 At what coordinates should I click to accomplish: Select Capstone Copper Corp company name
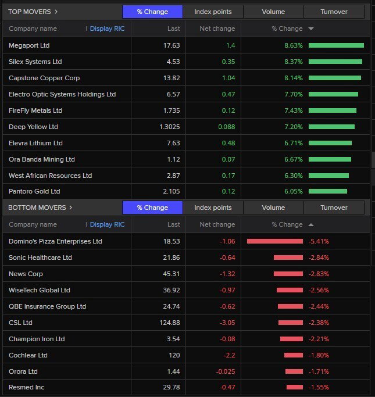coord(44,78)
